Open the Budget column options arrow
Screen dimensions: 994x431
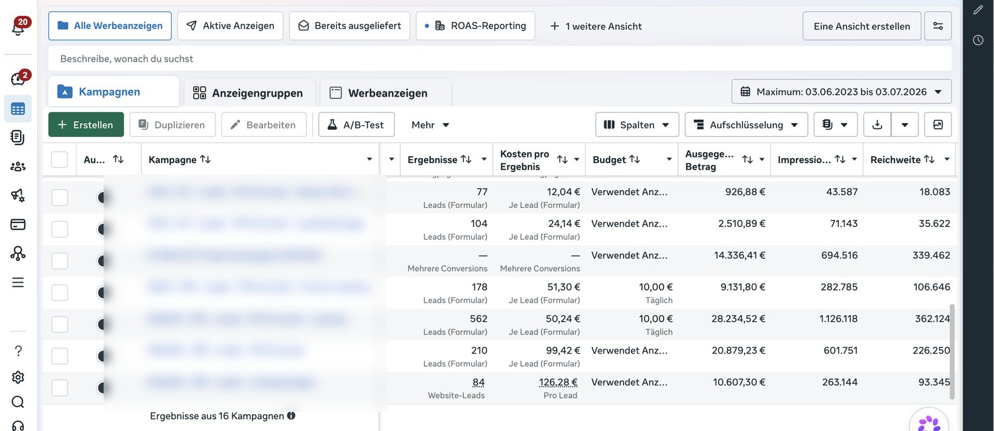tap(669, 160)
